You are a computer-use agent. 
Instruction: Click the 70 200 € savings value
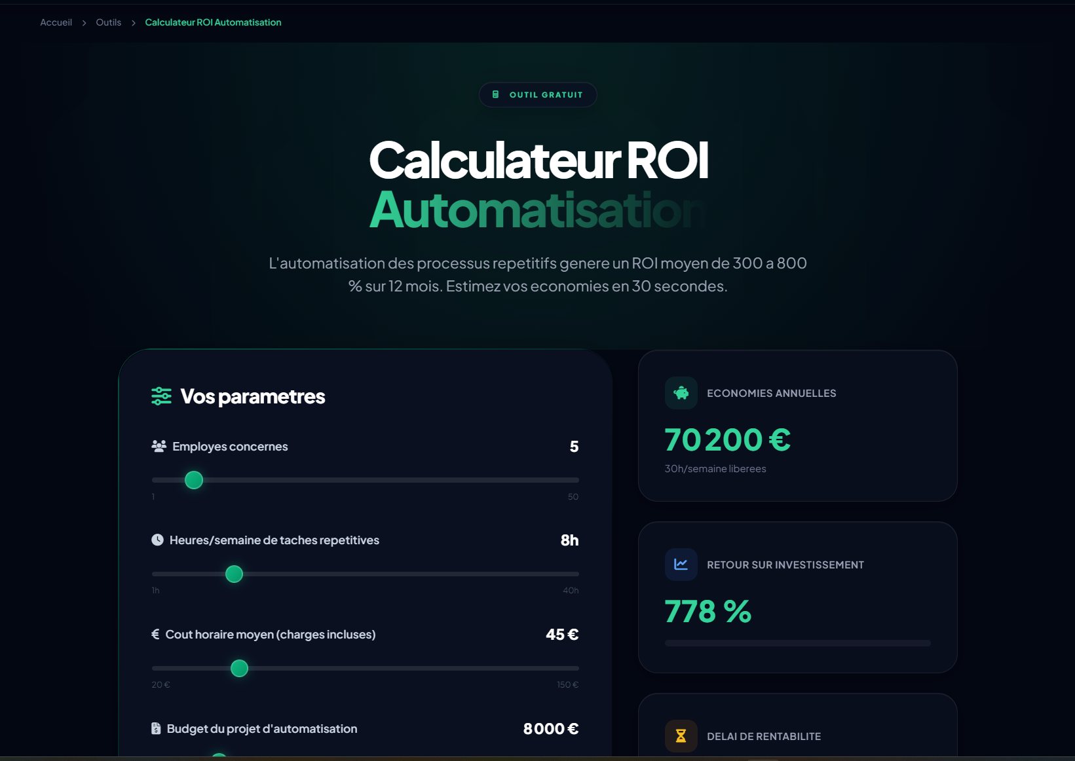726,439
